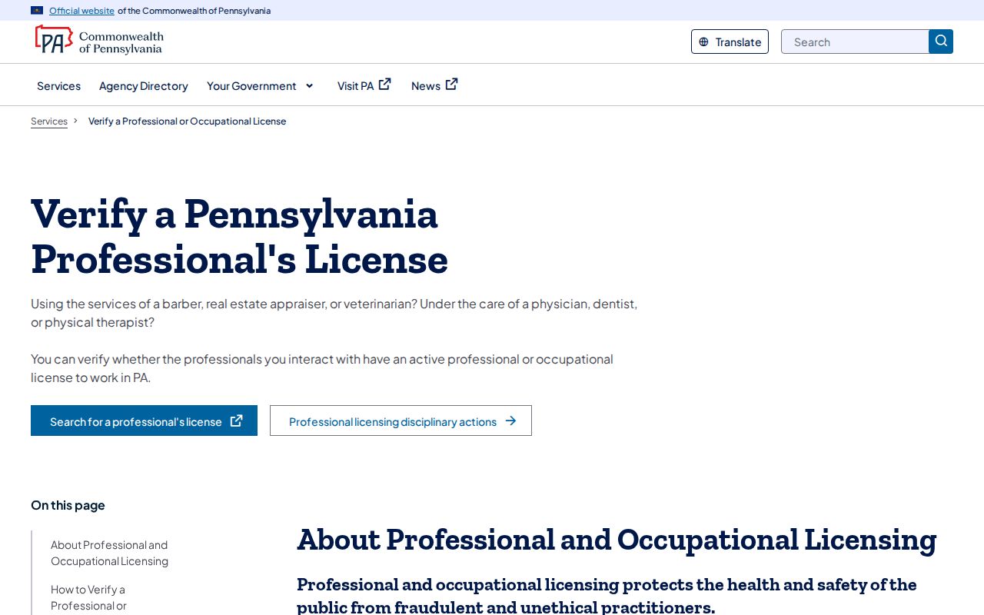Click the external link icon beside News

point(452,84)
